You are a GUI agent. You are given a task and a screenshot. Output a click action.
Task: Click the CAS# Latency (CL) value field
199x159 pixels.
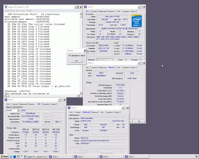pyautogui.click(x=120, y=91)
